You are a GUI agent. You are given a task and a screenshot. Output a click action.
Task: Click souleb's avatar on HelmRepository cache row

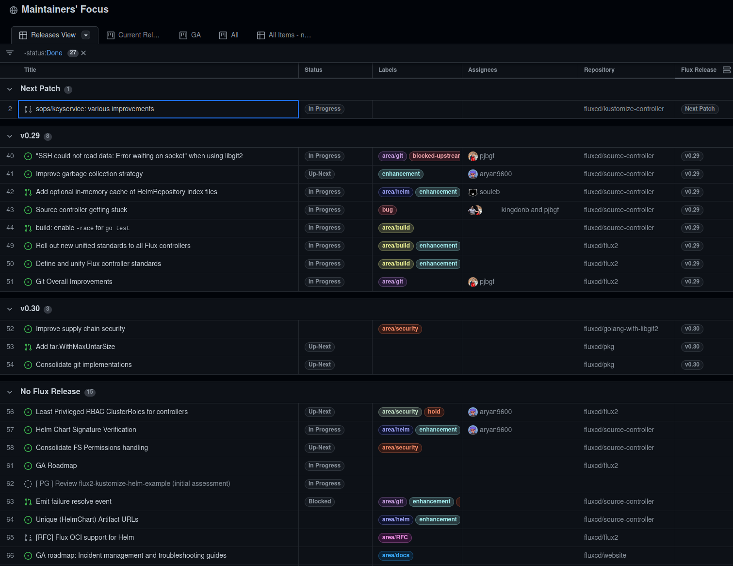tap(472, 192)
